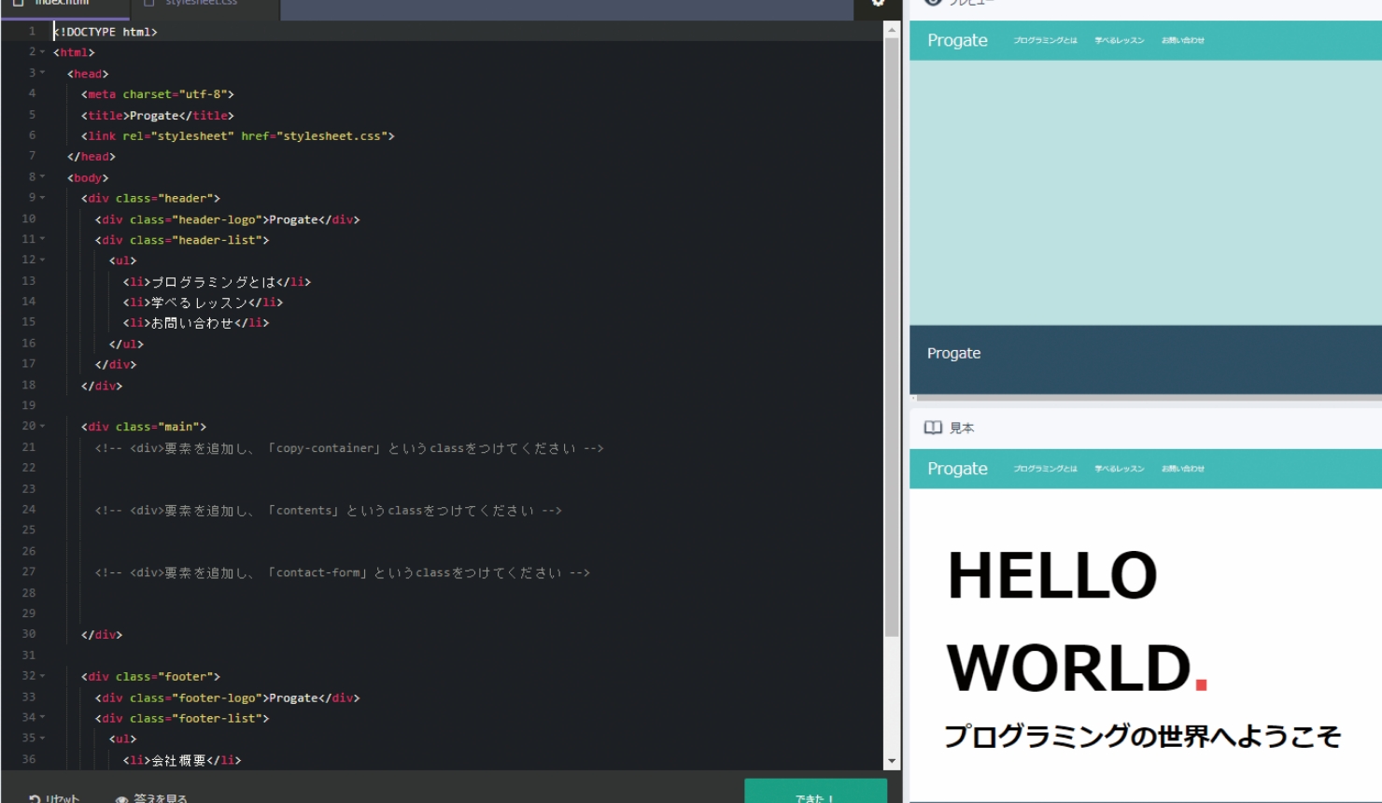The height and width of the screenshot is (803, 1382).
Task: Collapse the body tag at line 8
Action: click(x=42, y=176)
